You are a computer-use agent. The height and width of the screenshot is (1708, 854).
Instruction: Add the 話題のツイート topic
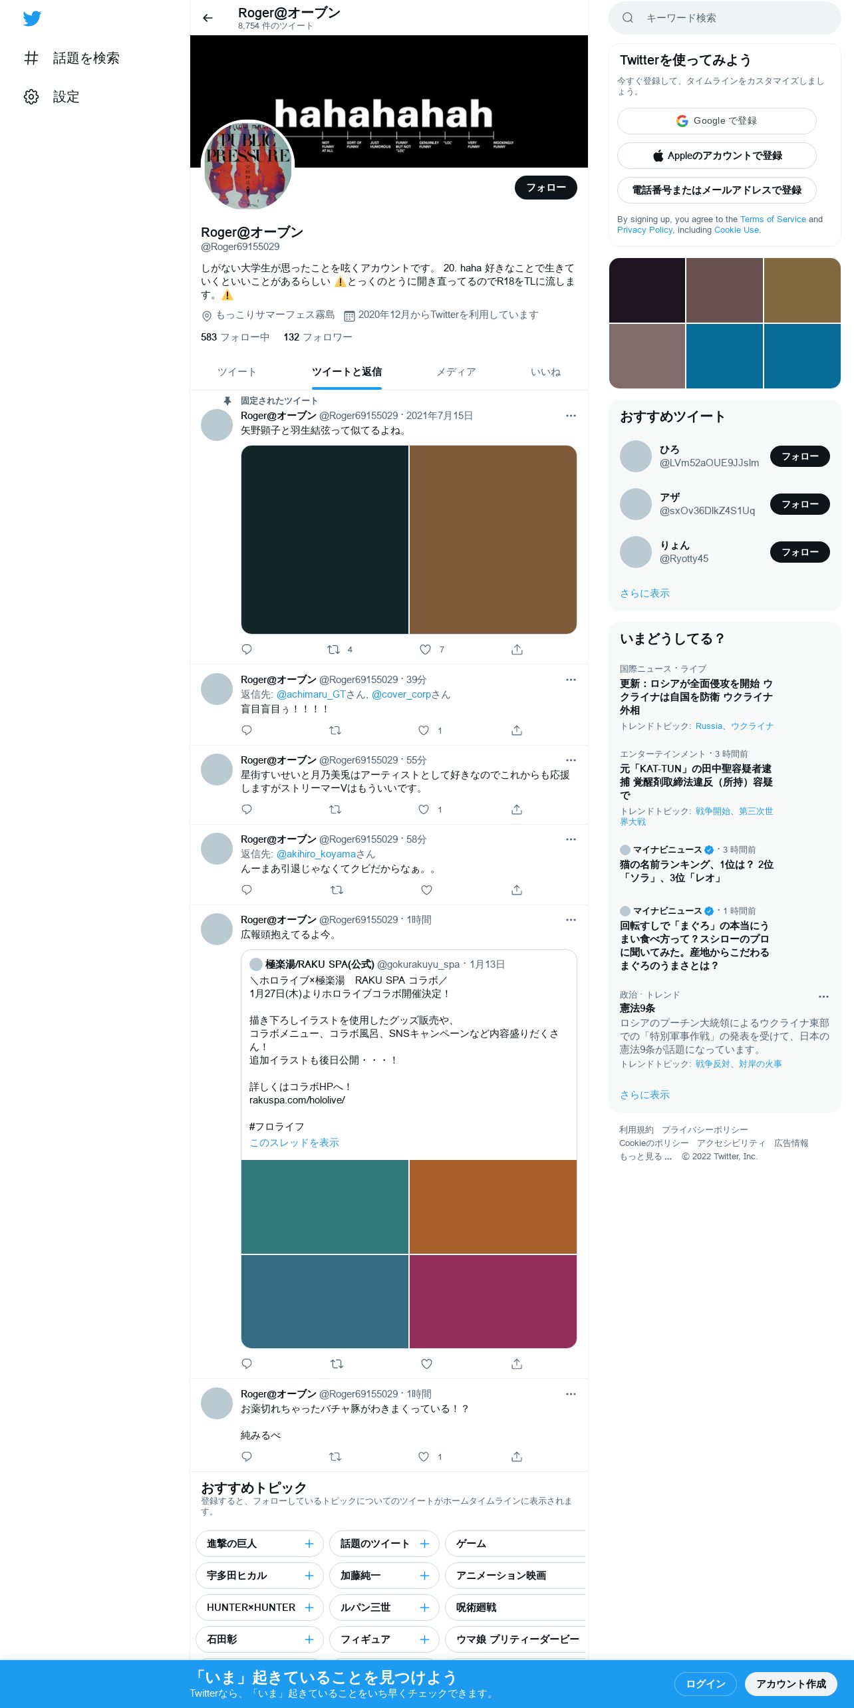tap(425, 1544)
